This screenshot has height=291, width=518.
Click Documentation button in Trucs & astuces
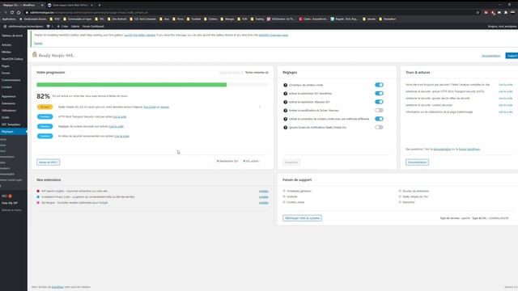pos(418,162)
